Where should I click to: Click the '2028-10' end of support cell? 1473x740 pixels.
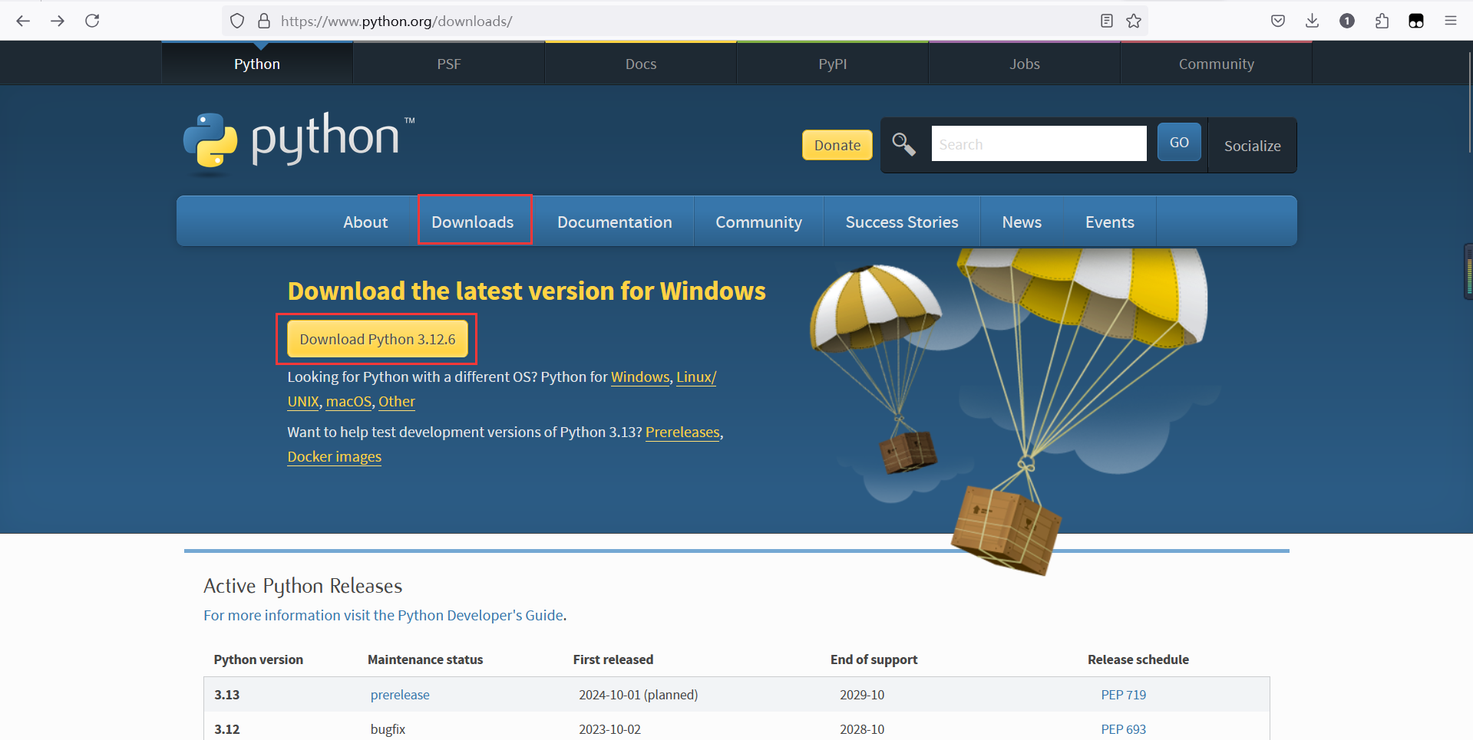[862, 729]
